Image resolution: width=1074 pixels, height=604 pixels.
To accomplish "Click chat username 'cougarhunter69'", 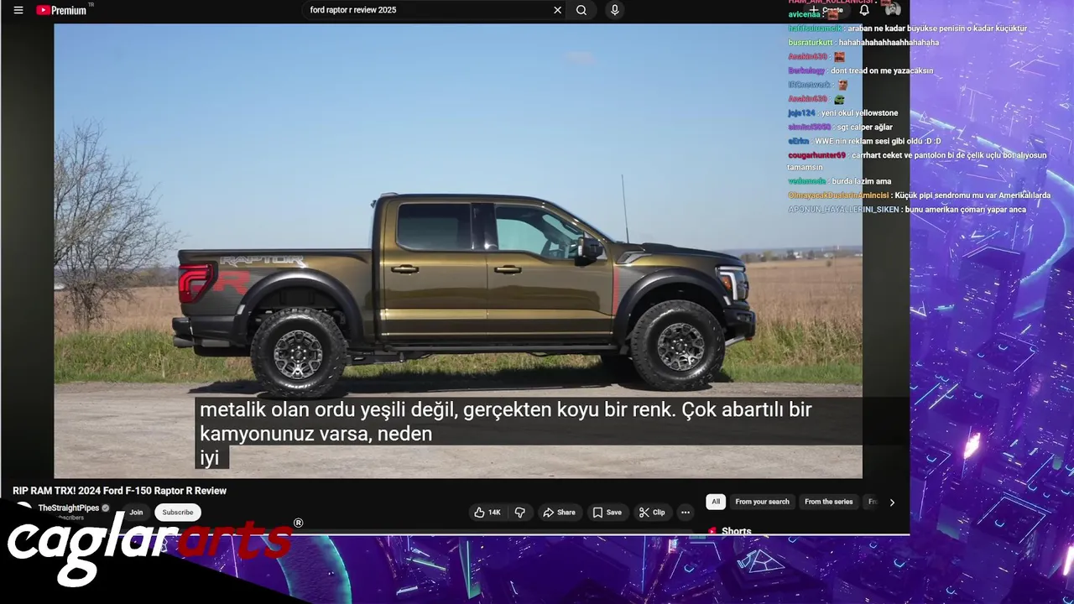I will pos(816,155).
